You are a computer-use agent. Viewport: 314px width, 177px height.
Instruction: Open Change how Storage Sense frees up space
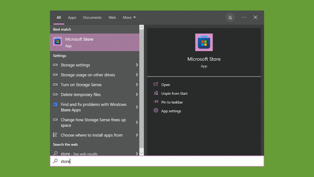94,122
